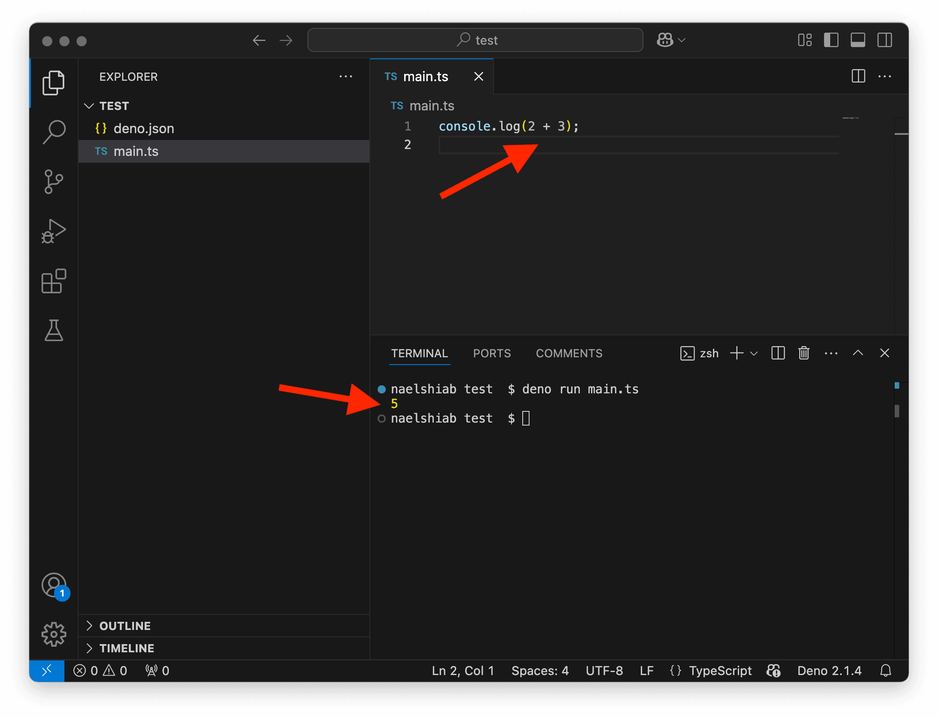Open the launch profile dropdown arrow
Viewport: 938px width, 718px height.
point(754,354)
